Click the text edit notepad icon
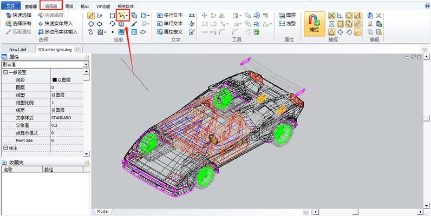Image resolution: width=431 pixels, height=216 pixels. (x=192, y=32)
